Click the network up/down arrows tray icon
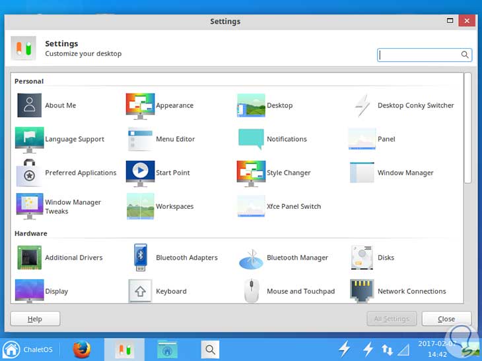The image size is (482, 361). tap(387, 350)
